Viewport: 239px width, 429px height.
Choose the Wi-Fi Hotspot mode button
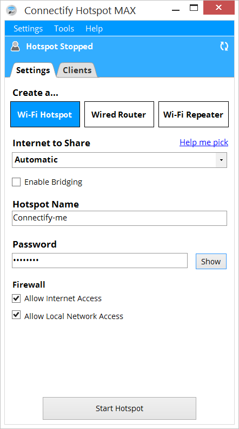click(x=45, y=114)
